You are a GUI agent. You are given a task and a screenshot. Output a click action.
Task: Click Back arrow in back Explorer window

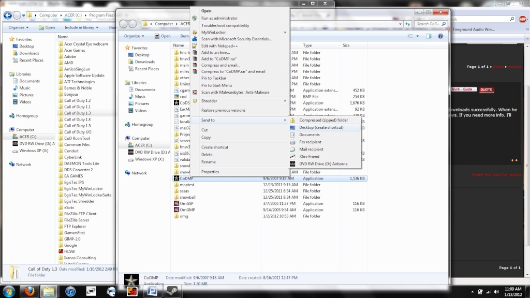tap(7, 15)
